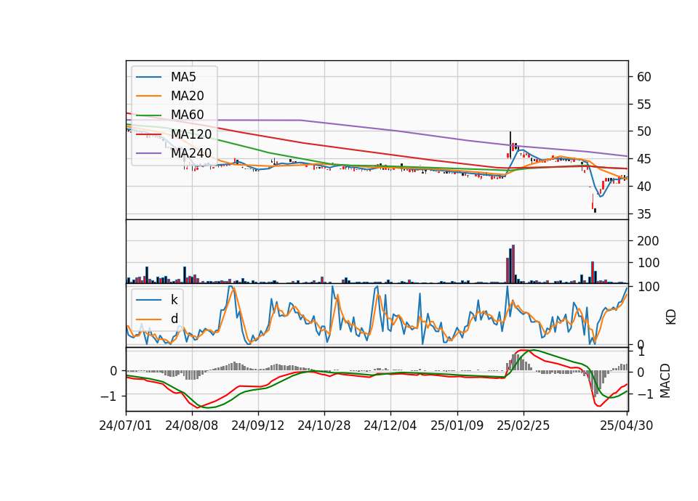
Task: Click the lowest candlestick near price 35
Action: (x=595, y=211)
